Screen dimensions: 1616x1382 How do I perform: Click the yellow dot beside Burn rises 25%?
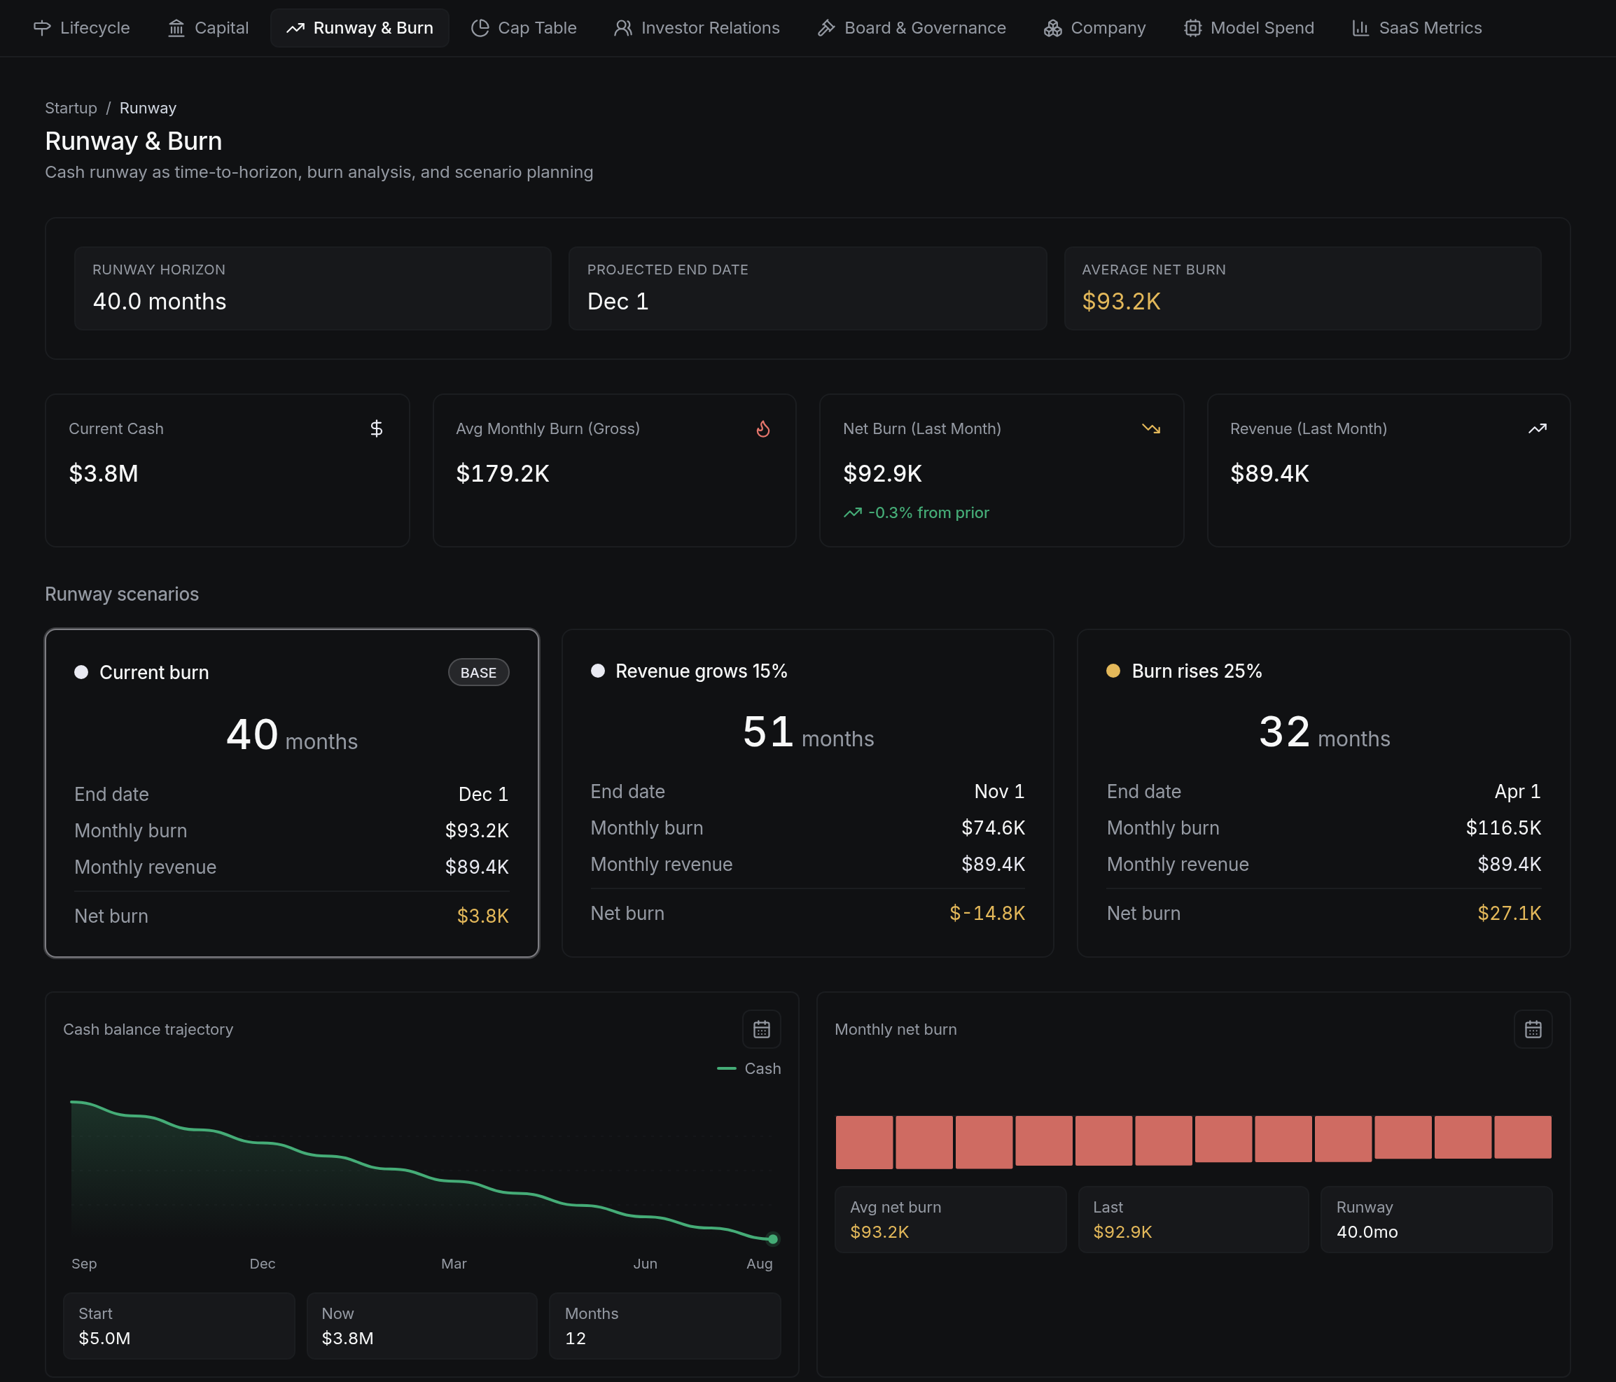(1113, 671)
